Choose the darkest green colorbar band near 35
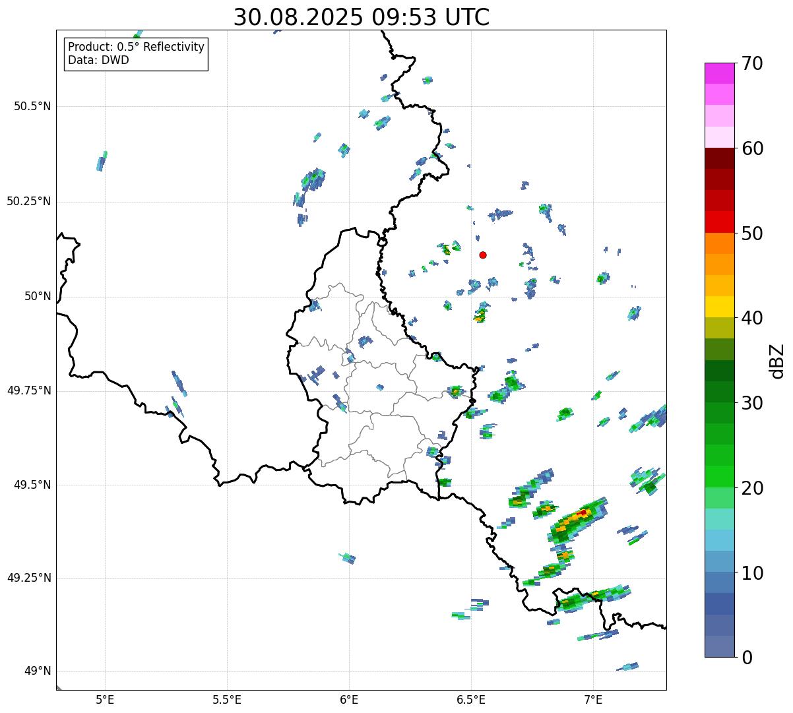The width and height of the screenshot is (793, 713). [724, 371]
